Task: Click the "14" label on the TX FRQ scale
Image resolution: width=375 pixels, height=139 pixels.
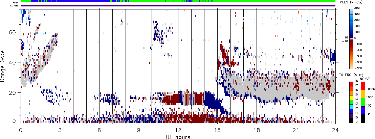Action: click(x=356, y=99)
